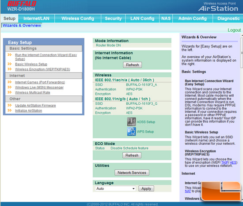
Task: Click arrow bullet beside Initialize AirStation
Action: (x=10, y=110)
